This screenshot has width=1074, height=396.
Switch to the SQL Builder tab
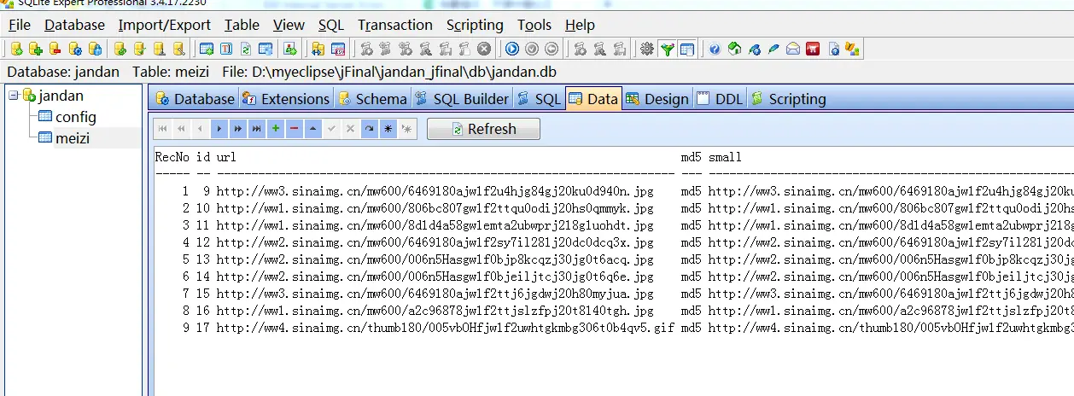pyautogui.click(x=462, y=99)
